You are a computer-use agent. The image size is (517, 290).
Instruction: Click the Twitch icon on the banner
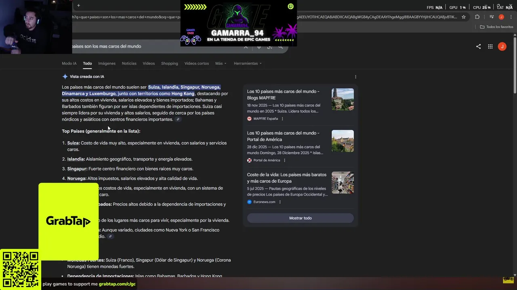pyautogui.click(x=291, y=6)
